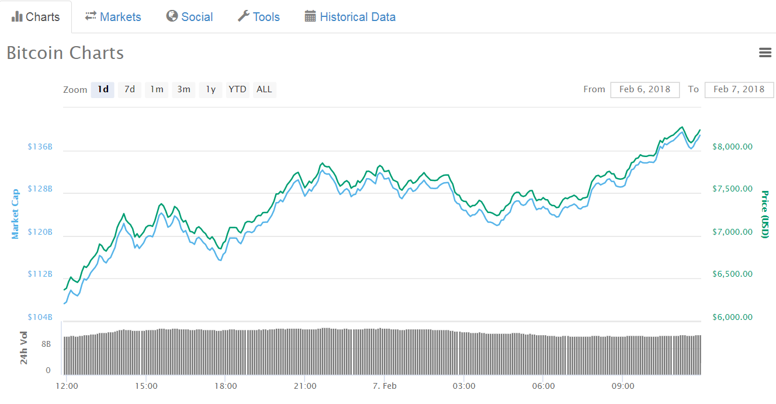Click the wrench icon beside Tools
This screenshot has width=776, height=404.
tap(244, 16)
